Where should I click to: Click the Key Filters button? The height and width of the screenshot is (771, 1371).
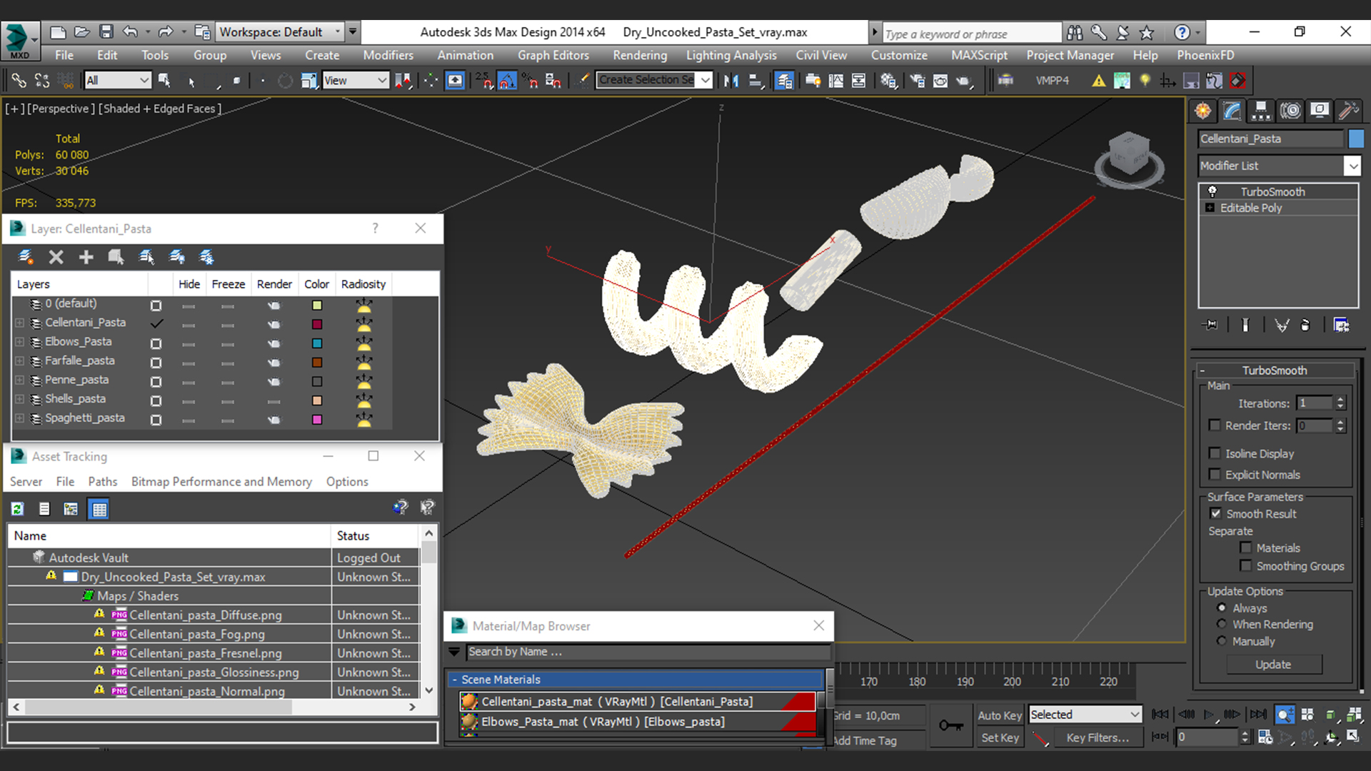[x=1098, y=738]
